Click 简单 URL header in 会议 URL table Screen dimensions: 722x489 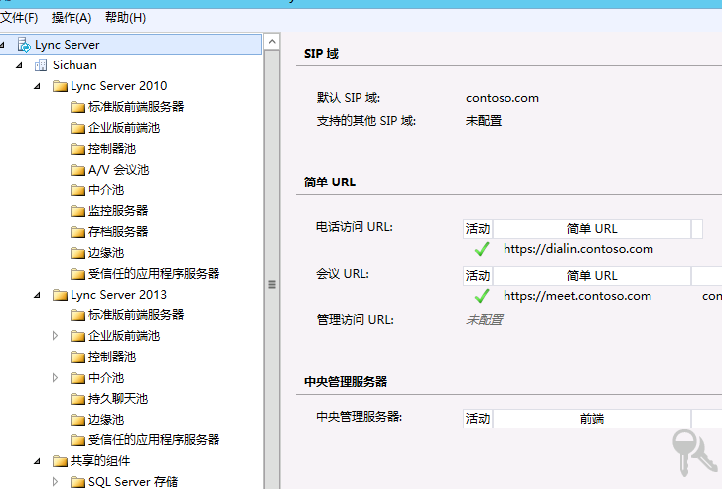point(592,276)
